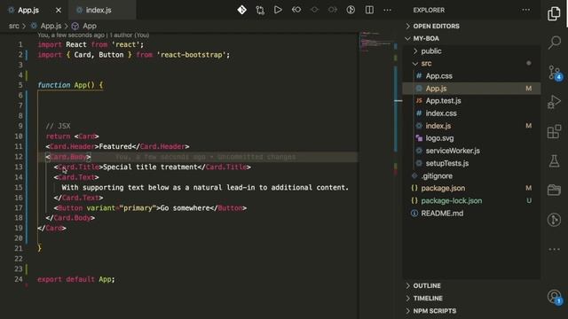Collapse the src folder
The height and width of the screenshot is (319, 568).
(426, 63)
